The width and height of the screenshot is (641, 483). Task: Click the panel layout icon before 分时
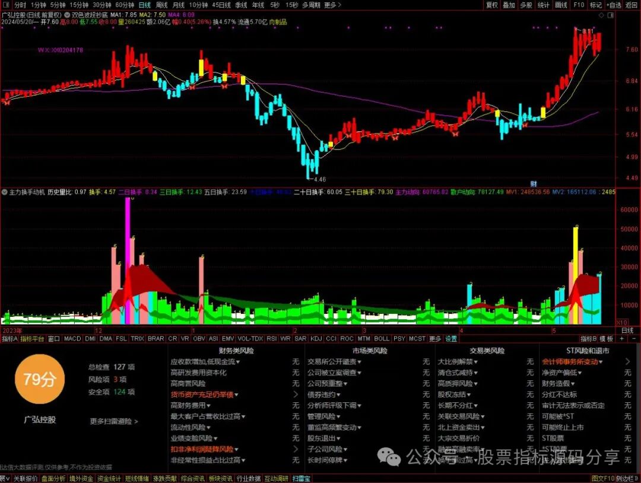tap(7, 5)
